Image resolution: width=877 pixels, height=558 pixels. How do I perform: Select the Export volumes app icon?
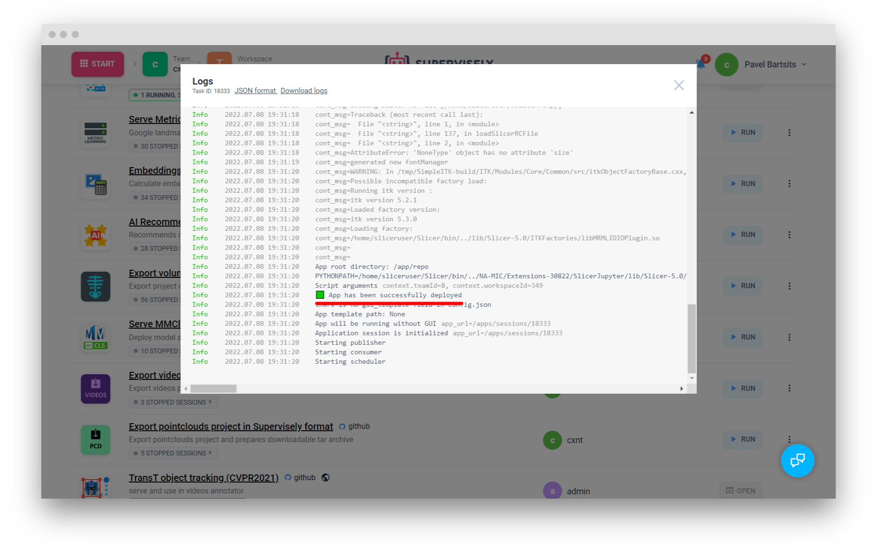click(95, 286)
